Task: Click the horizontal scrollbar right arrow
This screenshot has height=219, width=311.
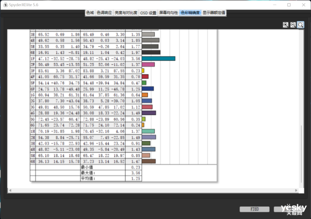Action: point(301,190)
